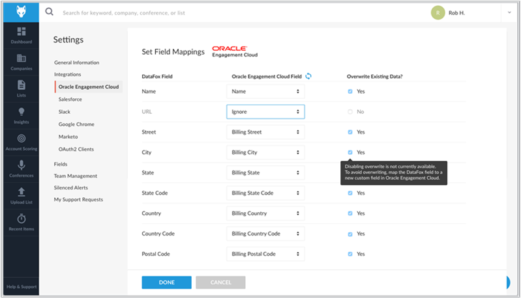The image size is (521, 298).
Task: Open Recent Items stopwatch icon
Action: point(21,219)
